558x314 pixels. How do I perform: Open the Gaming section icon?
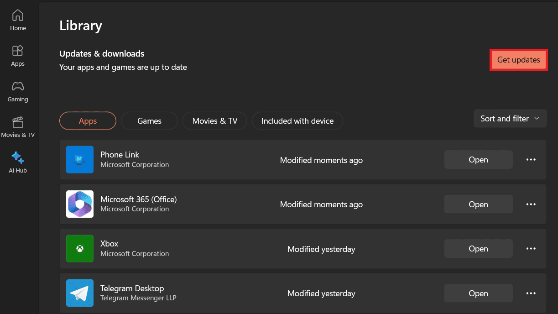(x=18, y=86)
